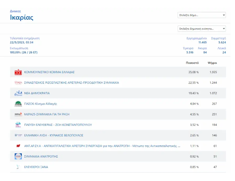This screenshot has height=181, width=235.
Task: Click the '84' invalid votes value
Action: coord(205,52)
